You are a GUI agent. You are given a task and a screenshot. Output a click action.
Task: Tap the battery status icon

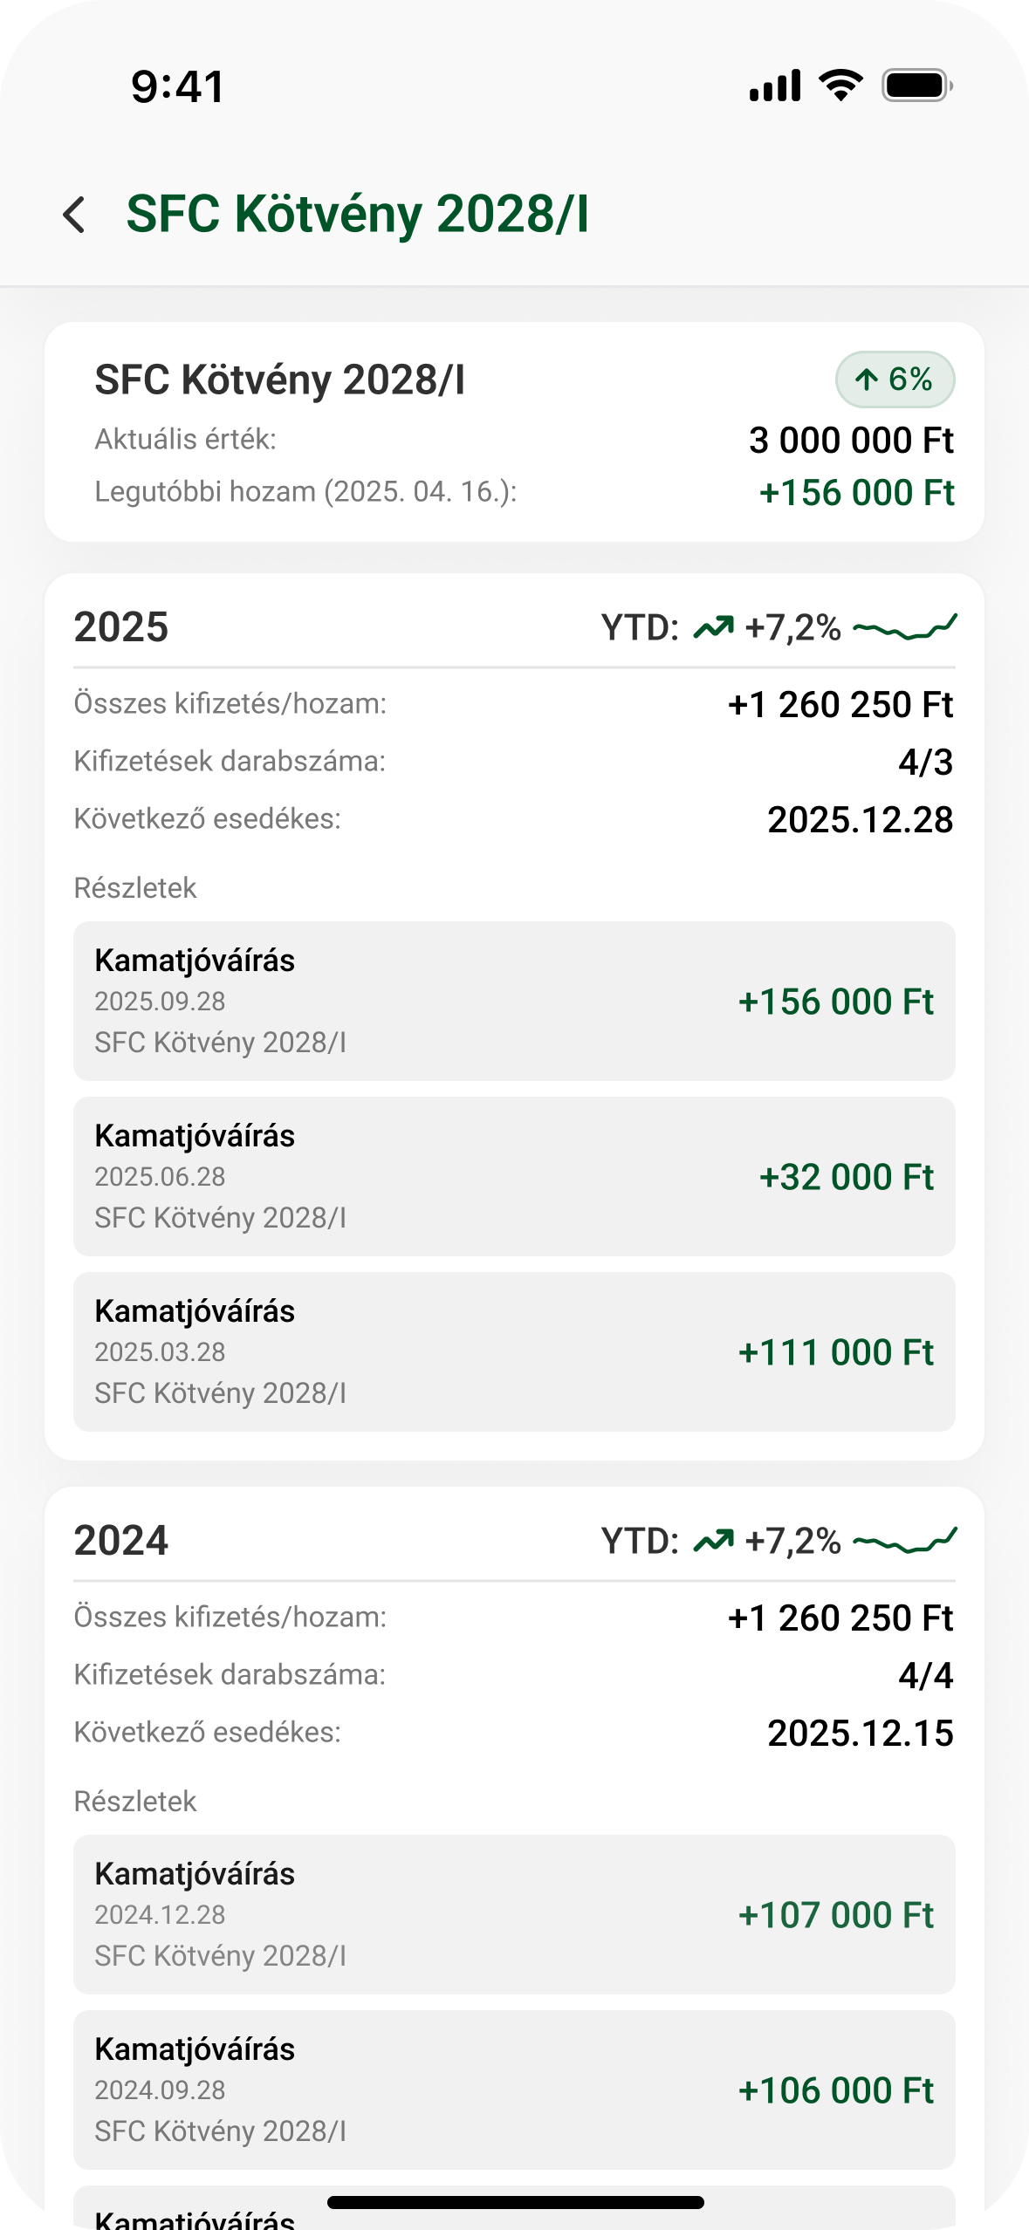[916, 86]
